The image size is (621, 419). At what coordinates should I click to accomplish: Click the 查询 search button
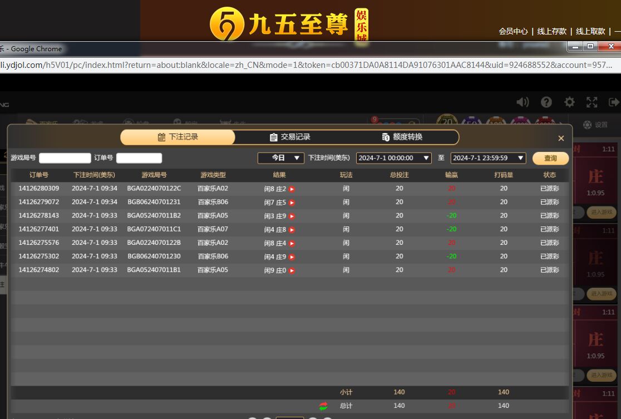click(550, 158)
